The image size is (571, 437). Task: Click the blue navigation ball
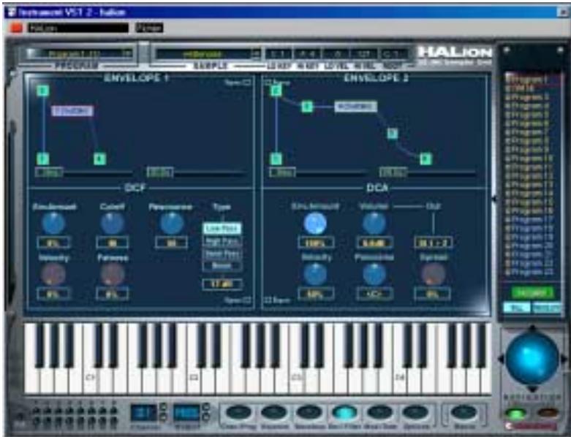pyautogui.click(x=532, y=359)
